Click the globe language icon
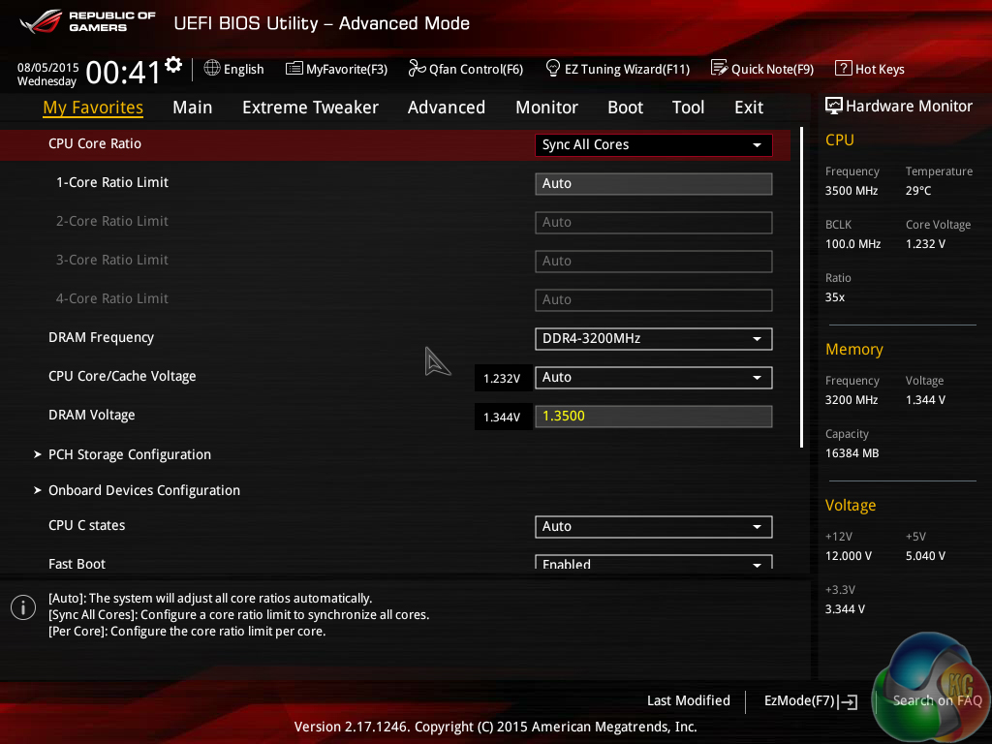 (212, 69)
